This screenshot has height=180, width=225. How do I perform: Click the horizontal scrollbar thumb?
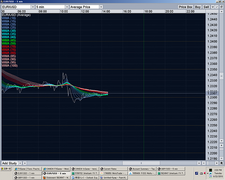(141, 163)
